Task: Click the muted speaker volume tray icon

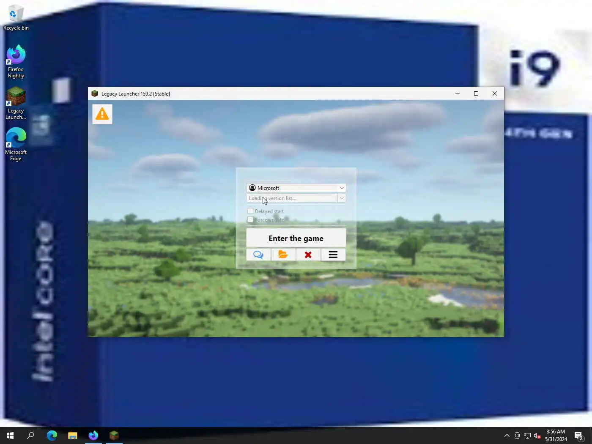Action: pyautogui.click(x=537, y=436)
